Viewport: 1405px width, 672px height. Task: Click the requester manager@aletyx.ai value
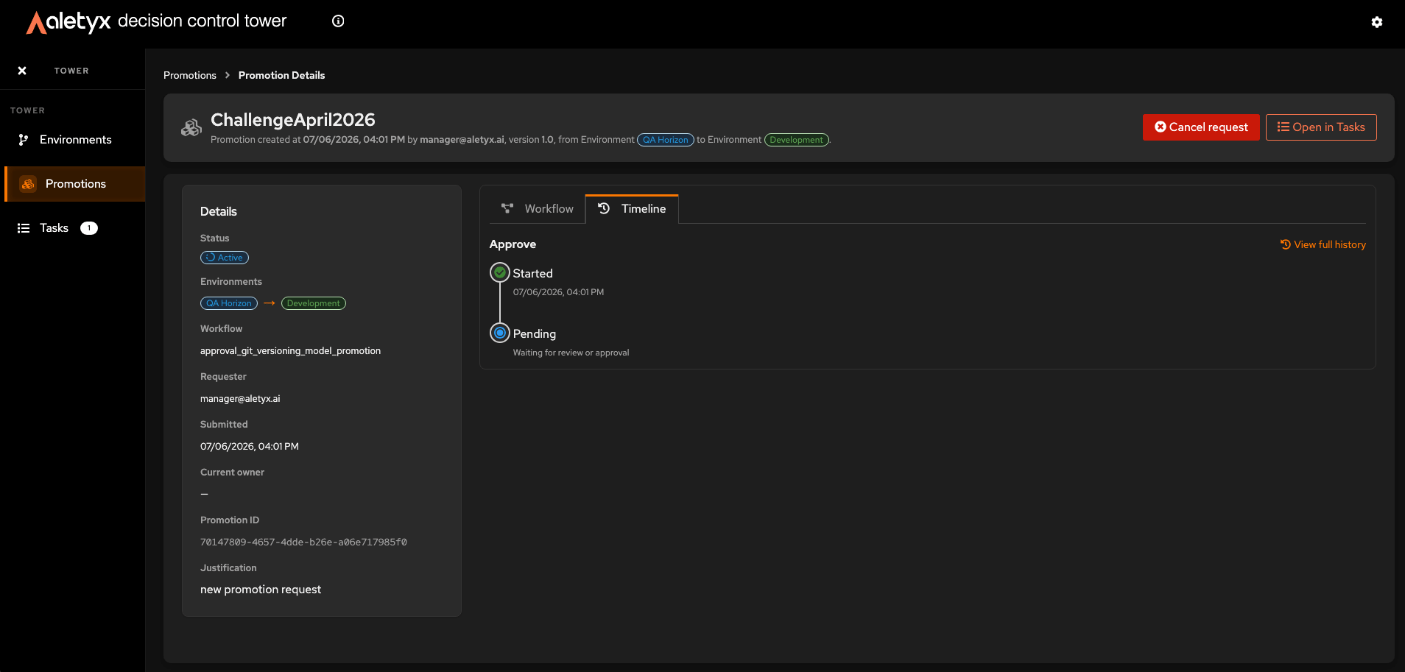[x=240, y=399]
